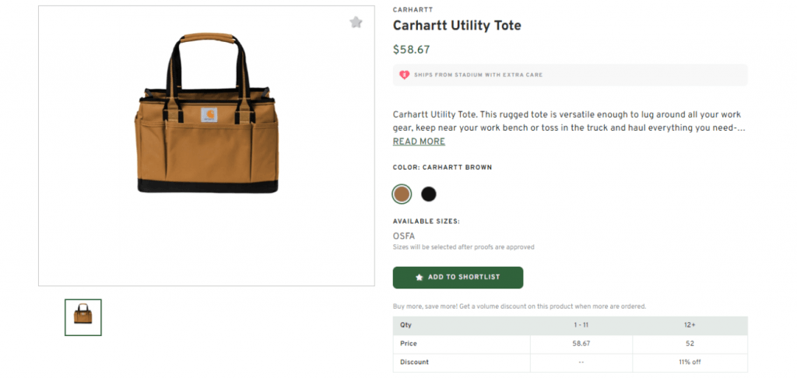
Task: Open the READ MORE description link
Action: click(419, 142)
